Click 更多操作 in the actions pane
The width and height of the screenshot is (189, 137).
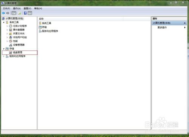tap(162, 27)
